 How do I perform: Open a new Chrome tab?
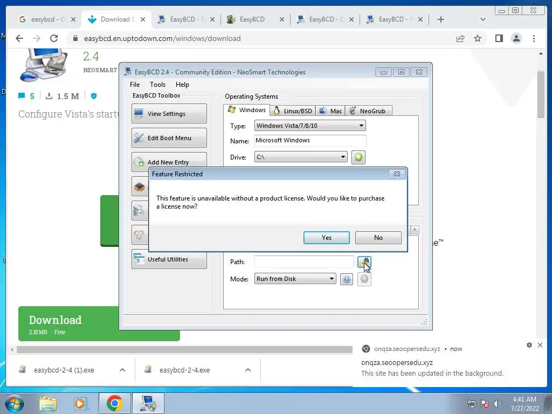click(x=441, y=19)
